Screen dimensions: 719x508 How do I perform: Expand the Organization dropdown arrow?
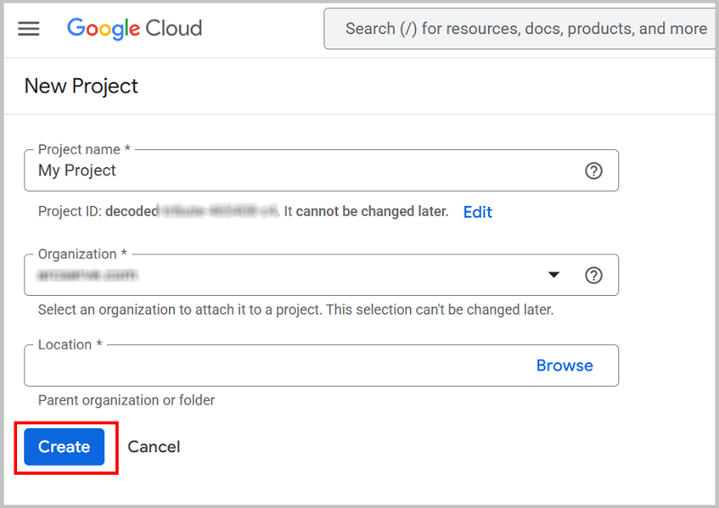click(x=555, y=275)
